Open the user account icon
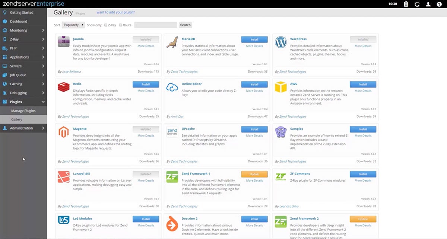 tap(428, 4)
